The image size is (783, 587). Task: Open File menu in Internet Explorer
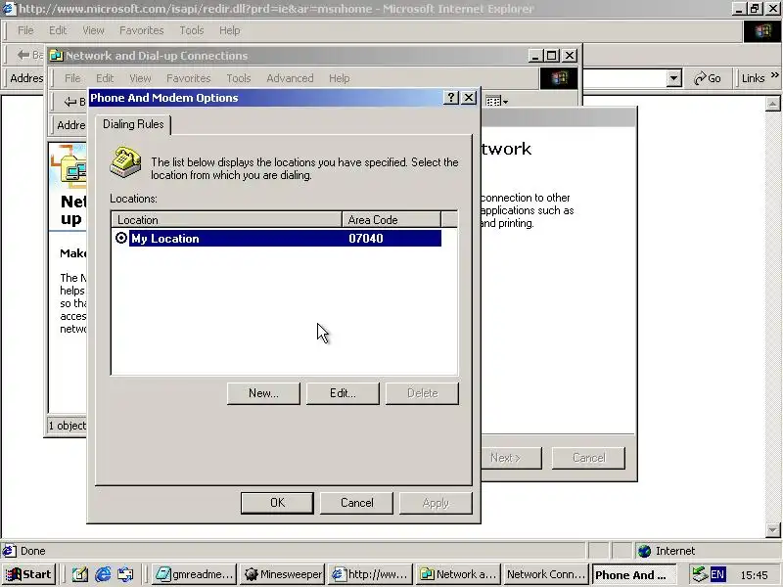[x=25, y=30]
